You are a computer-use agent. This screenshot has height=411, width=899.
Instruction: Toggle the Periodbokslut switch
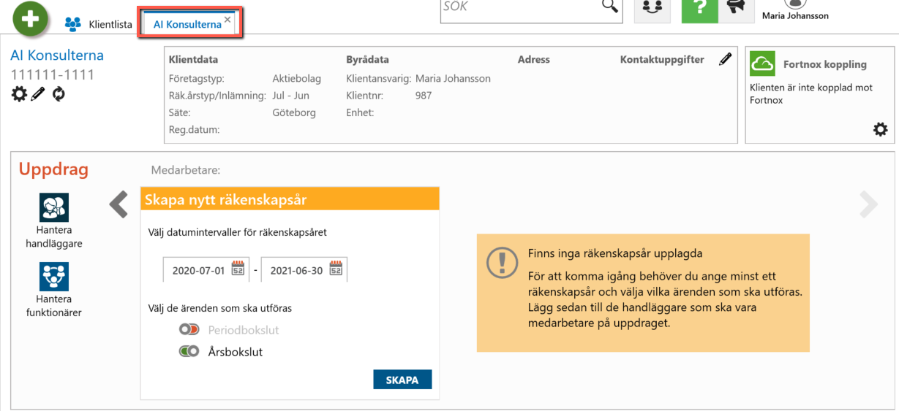(189, 330)
